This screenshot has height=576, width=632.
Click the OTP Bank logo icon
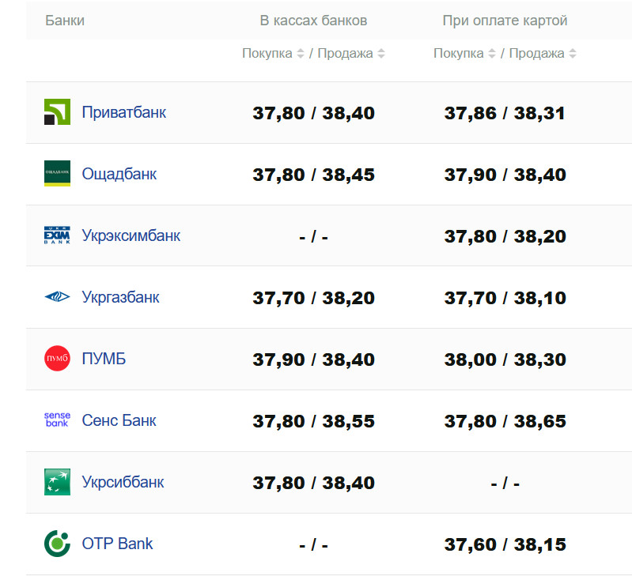57,544
